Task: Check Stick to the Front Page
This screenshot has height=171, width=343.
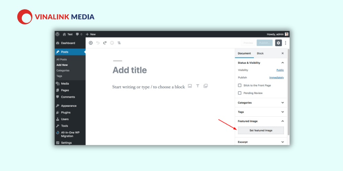Action: (240, 85)
